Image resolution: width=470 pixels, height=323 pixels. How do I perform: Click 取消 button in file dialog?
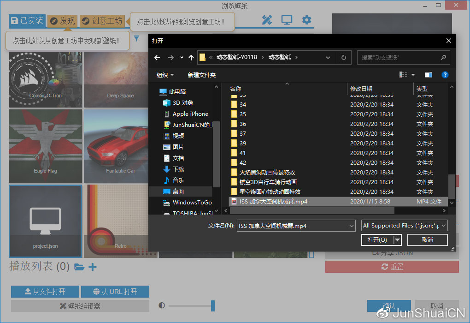[428, 240]
